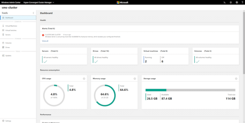Collapse the Tools sidebar with the chevron
Image resolution: width=245 pixels, height=123 pixels.
tap(33, 13)
